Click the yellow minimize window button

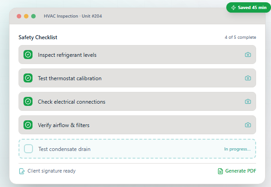click(26, 16)
